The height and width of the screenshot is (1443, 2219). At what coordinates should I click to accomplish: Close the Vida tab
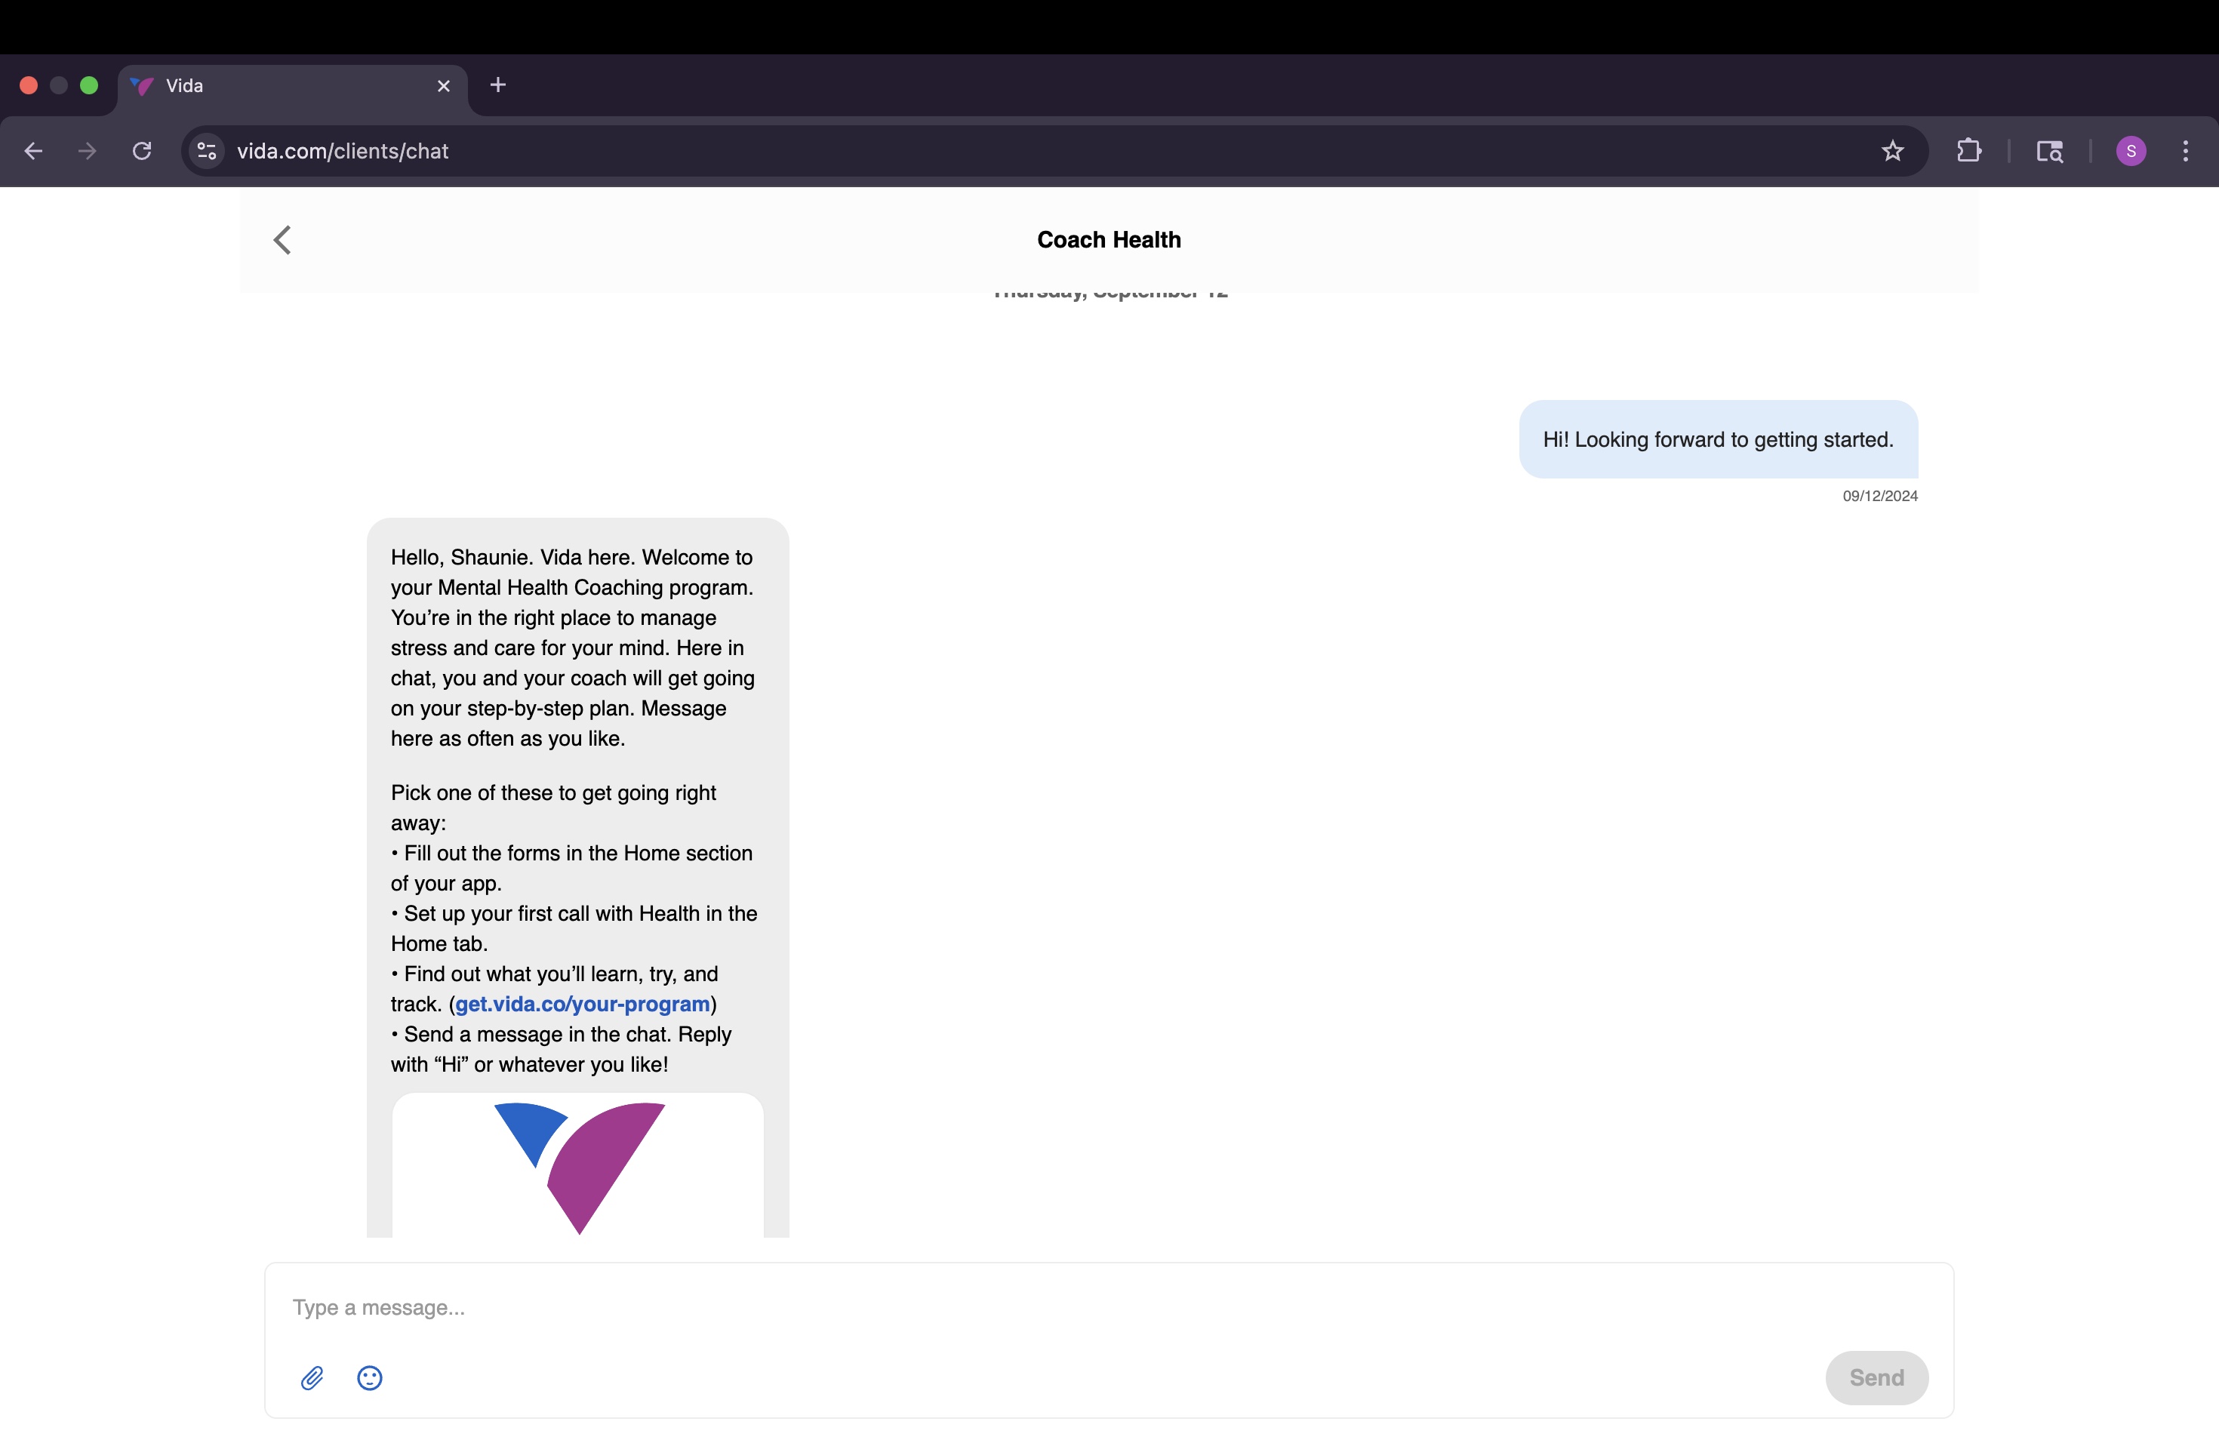(x=444, y=86)
